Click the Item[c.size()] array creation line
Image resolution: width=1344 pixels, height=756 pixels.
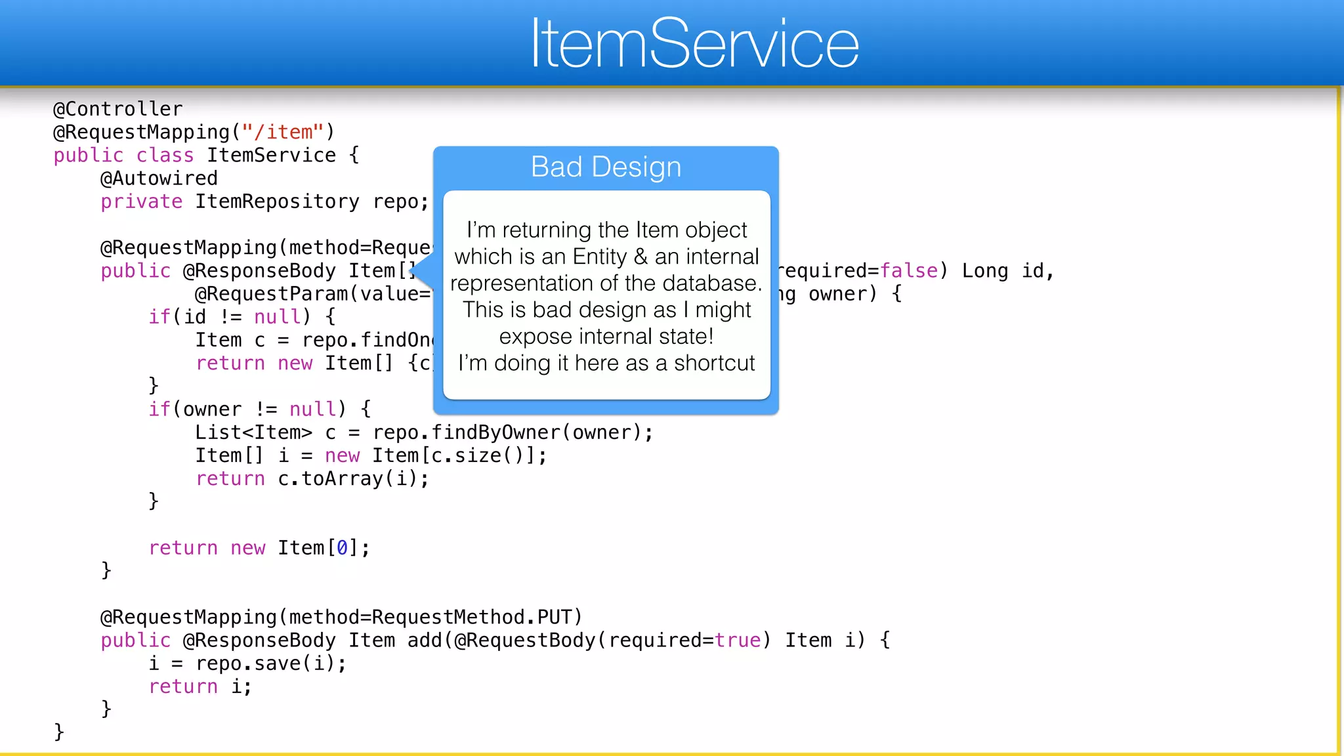(371, 455)
